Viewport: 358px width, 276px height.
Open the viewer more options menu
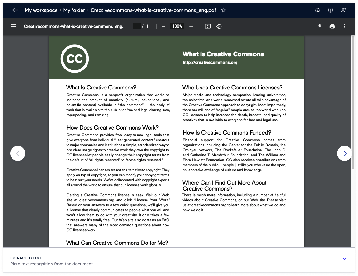345,26
